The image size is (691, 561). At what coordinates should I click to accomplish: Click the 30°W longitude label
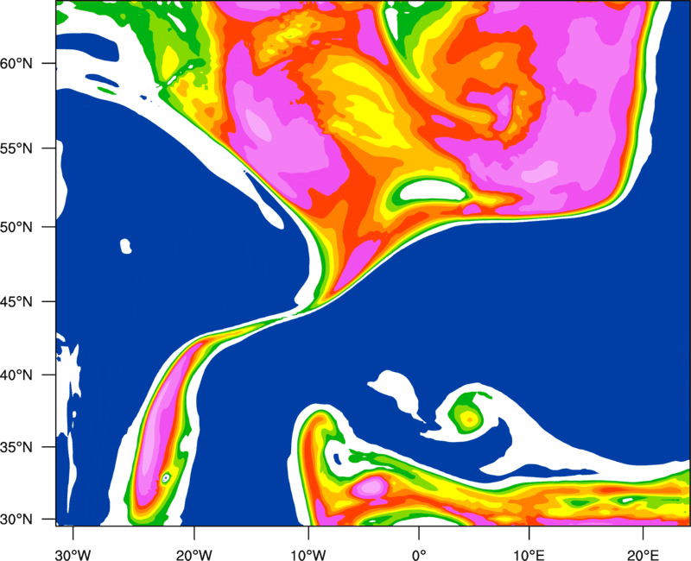tap(73, 555)
